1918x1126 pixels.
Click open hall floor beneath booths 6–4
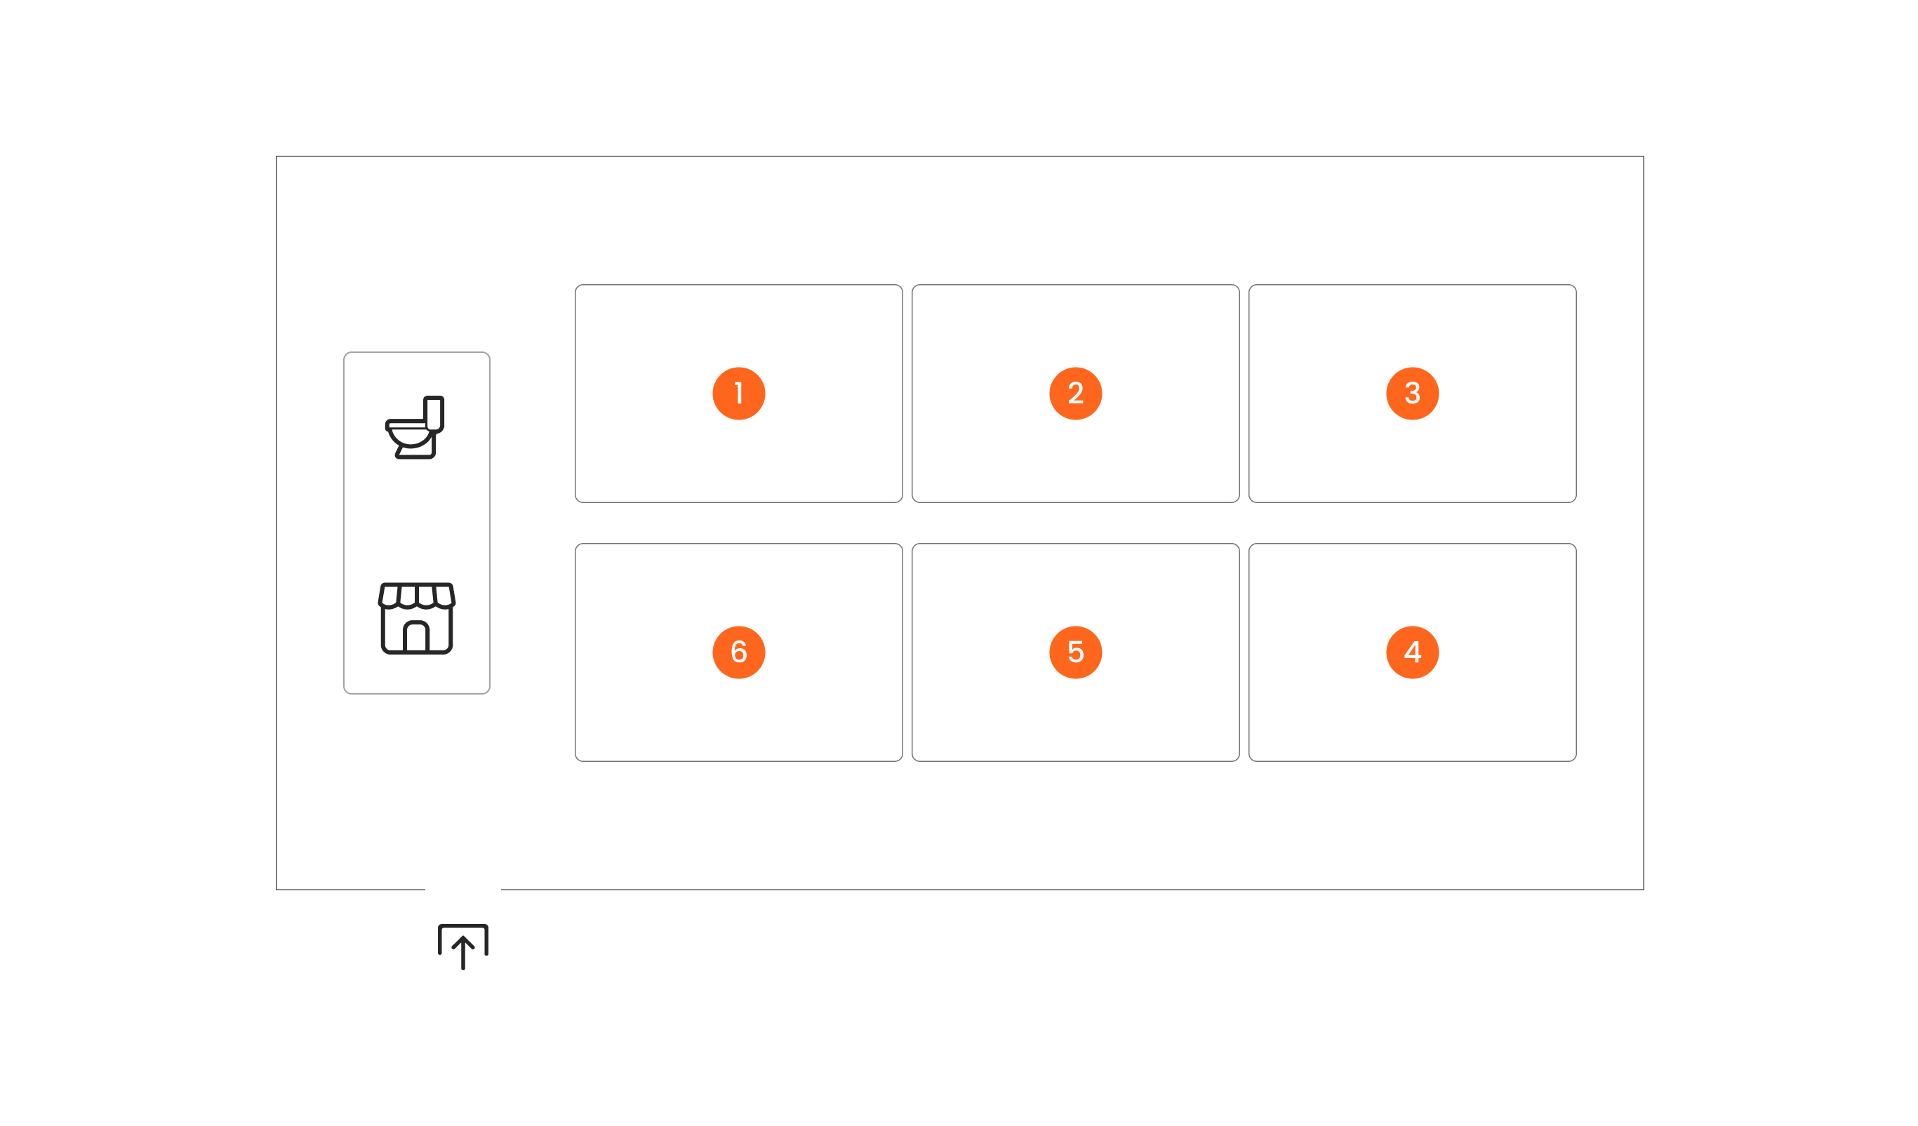coord(1075,825)
